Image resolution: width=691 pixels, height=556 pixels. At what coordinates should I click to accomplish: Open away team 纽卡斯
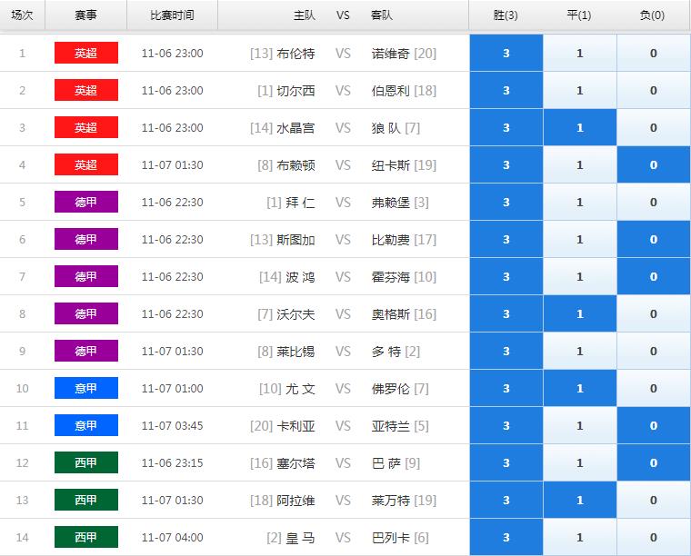click(390, 165)
